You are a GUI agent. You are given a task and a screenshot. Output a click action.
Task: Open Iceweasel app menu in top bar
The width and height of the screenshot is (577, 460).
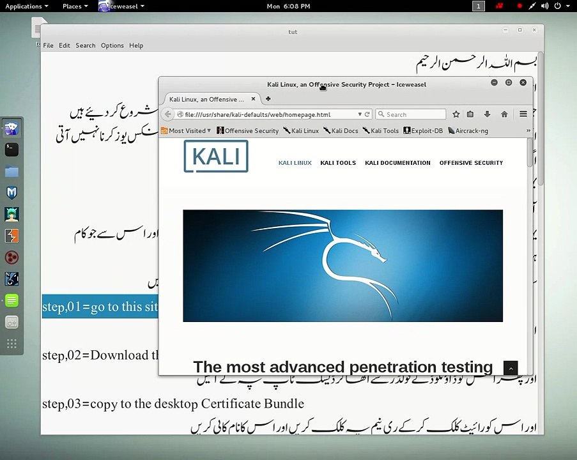tap(121, 6)
